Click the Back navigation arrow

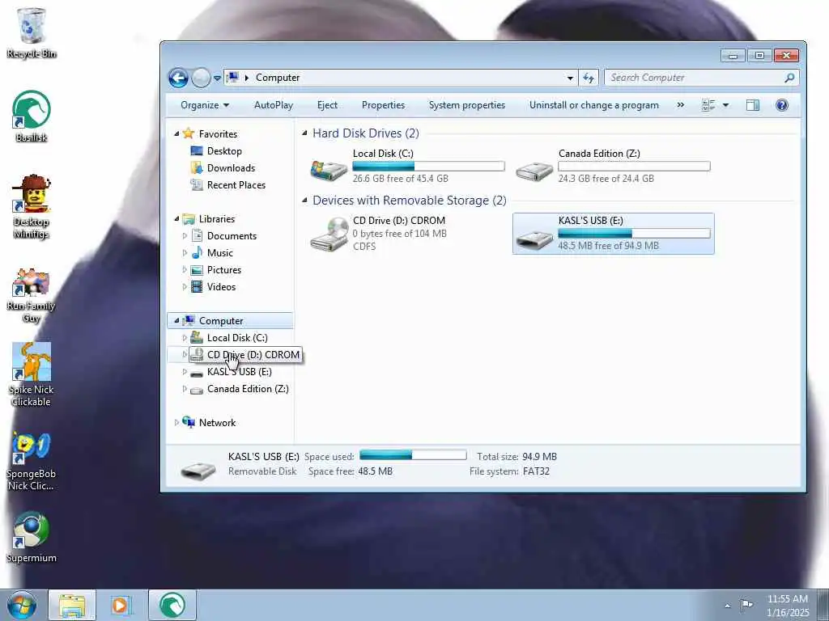coord(178,78)
